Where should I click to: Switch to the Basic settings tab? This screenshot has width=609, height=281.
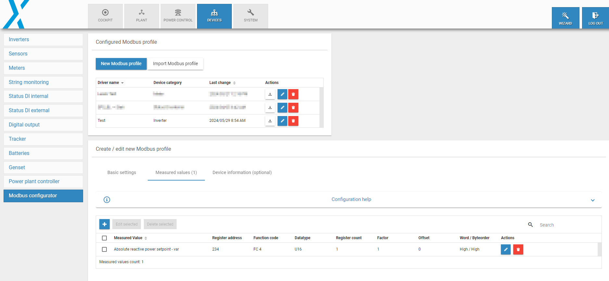tap(122, 172)
